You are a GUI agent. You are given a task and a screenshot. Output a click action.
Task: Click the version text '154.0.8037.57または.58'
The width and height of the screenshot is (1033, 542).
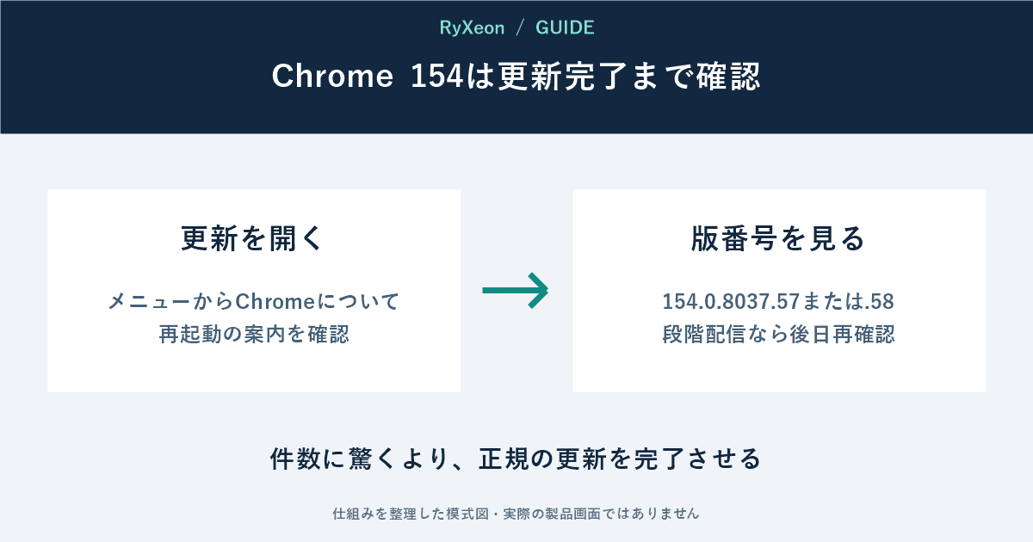pyautogui.click(x=779, y=302)
